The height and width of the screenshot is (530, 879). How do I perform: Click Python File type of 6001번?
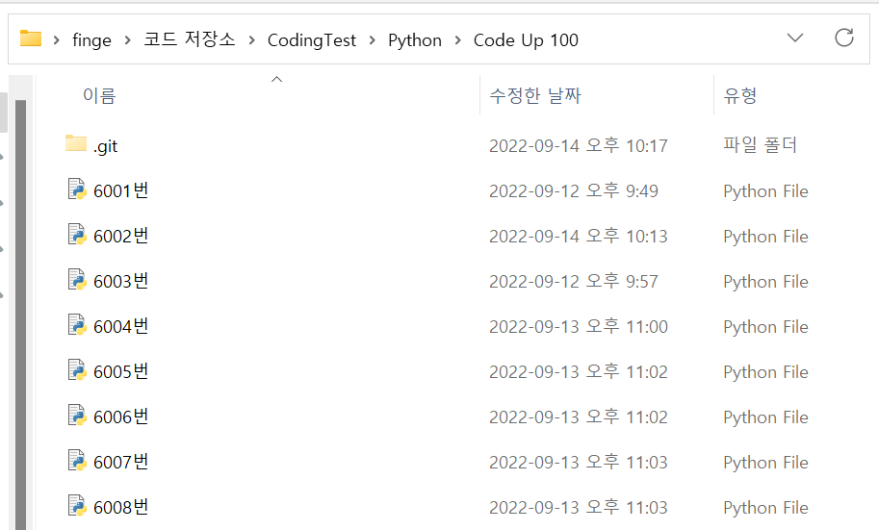(x=765, y=191)
